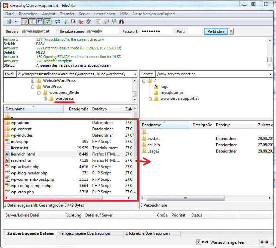The height and width of the screenshot is (248, 276).
Task: Click the disconnect from server icon
Action: (x=81, y=22)
